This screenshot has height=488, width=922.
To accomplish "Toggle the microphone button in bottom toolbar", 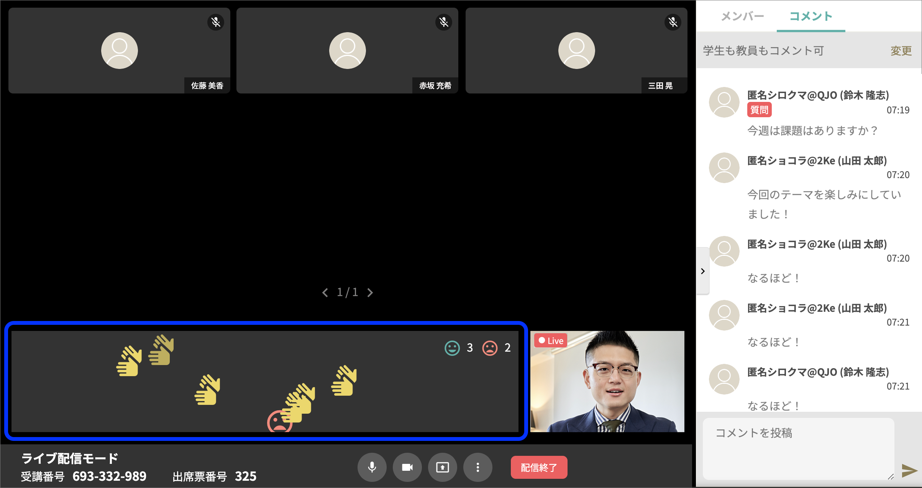I will tap(372, 467).
